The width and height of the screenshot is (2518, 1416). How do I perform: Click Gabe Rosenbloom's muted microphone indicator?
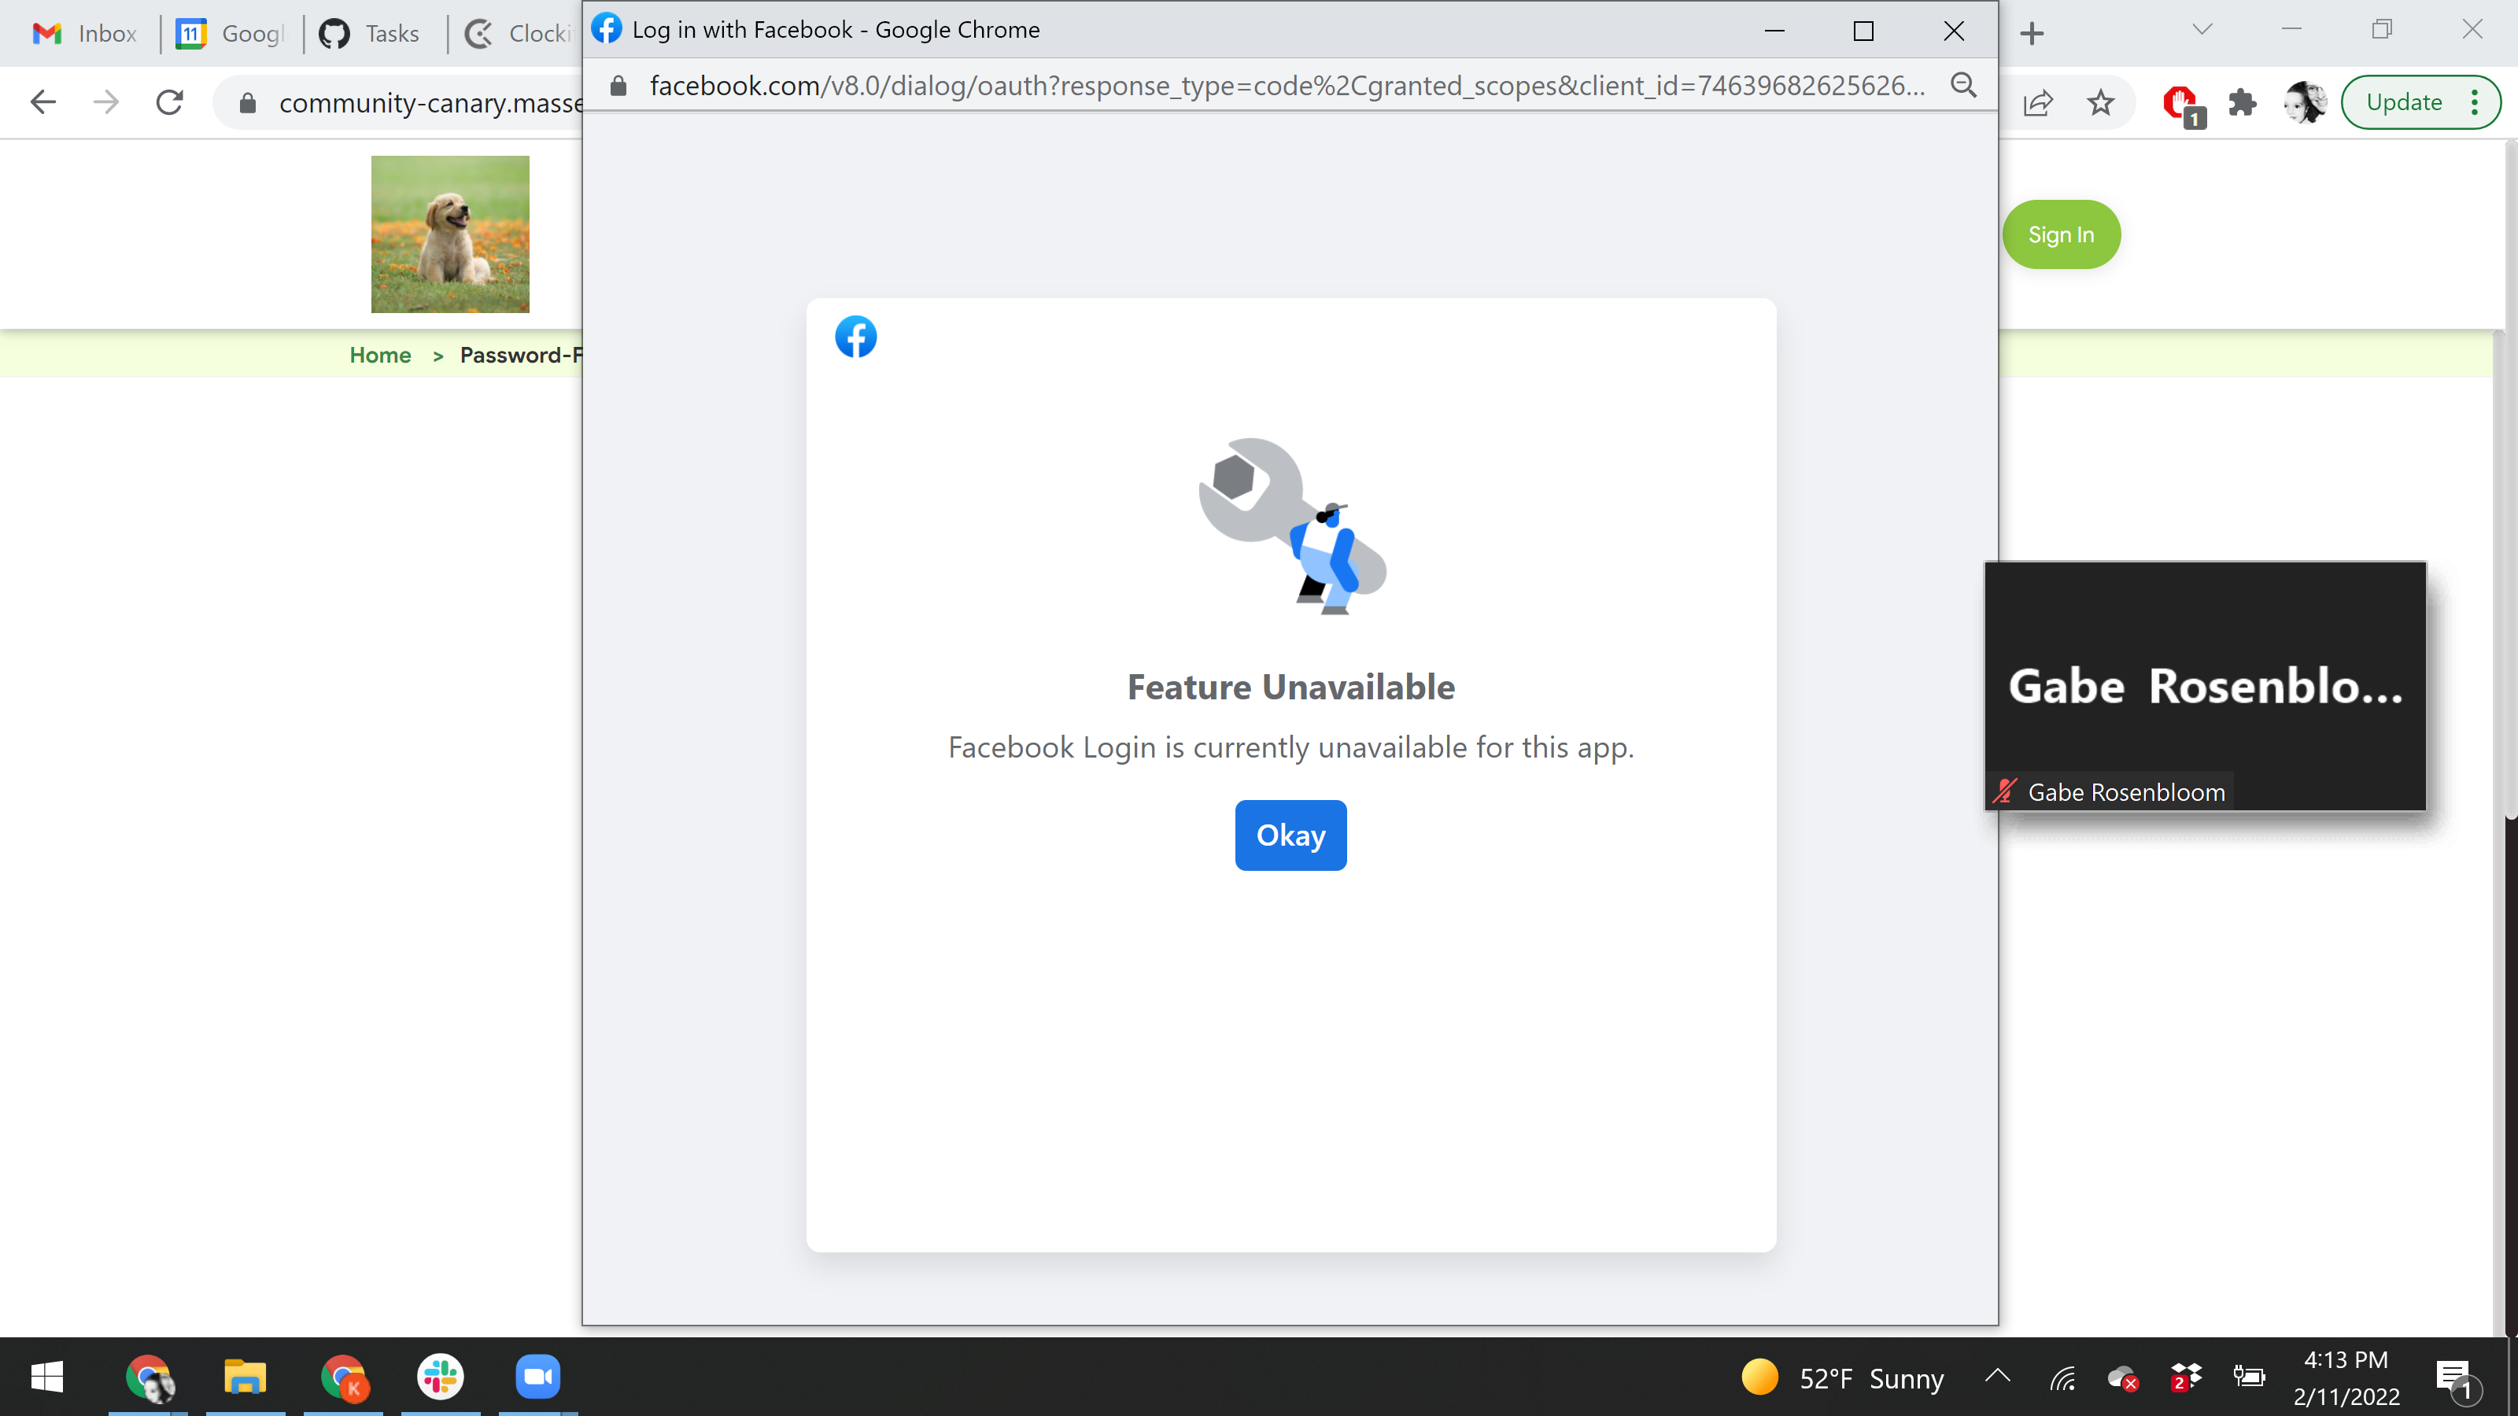(x=2006, y=791)
